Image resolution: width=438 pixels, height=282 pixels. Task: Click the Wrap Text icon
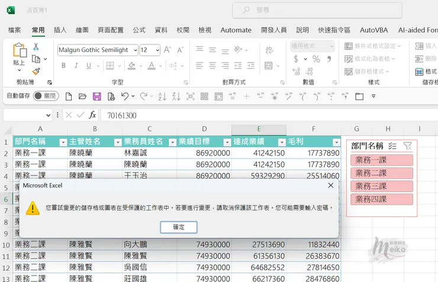click(269, 50)
